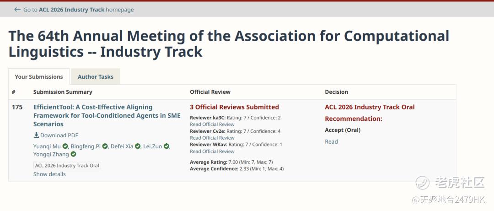Screen dimensions: 494x211
Task: Open author profile for Yuanqi Mu
Action: (x=47, y=146)
